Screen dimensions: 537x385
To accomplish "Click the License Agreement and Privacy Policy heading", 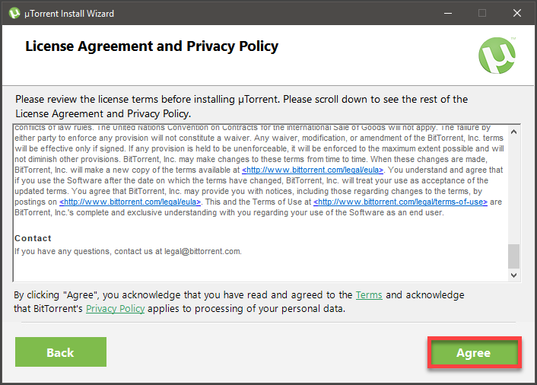I will click(152, 46).
